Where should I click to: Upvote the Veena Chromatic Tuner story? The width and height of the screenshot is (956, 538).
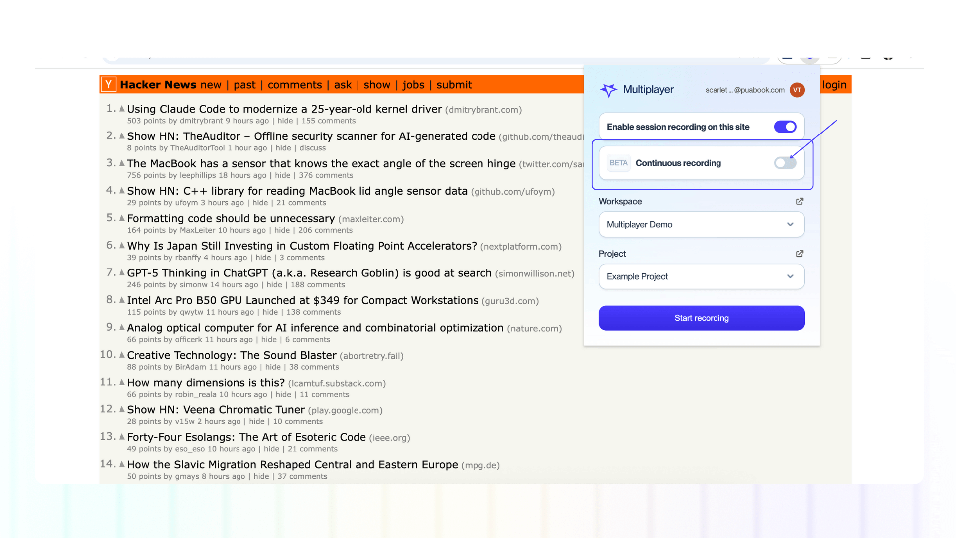(121, 409)
